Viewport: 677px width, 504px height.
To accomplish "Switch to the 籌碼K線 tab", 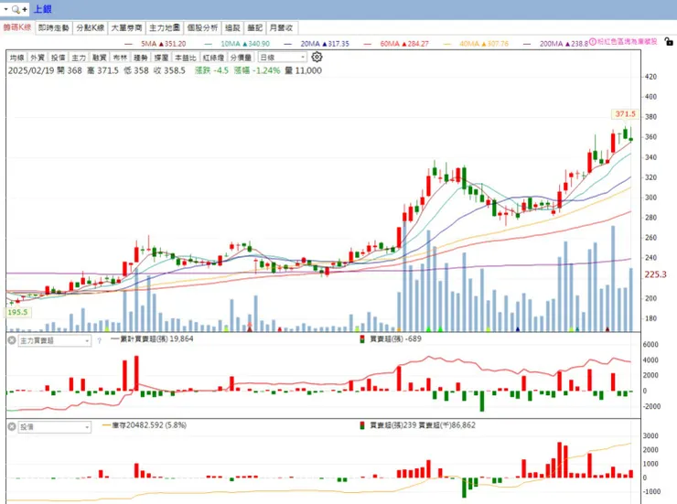I will coord(17,27).
